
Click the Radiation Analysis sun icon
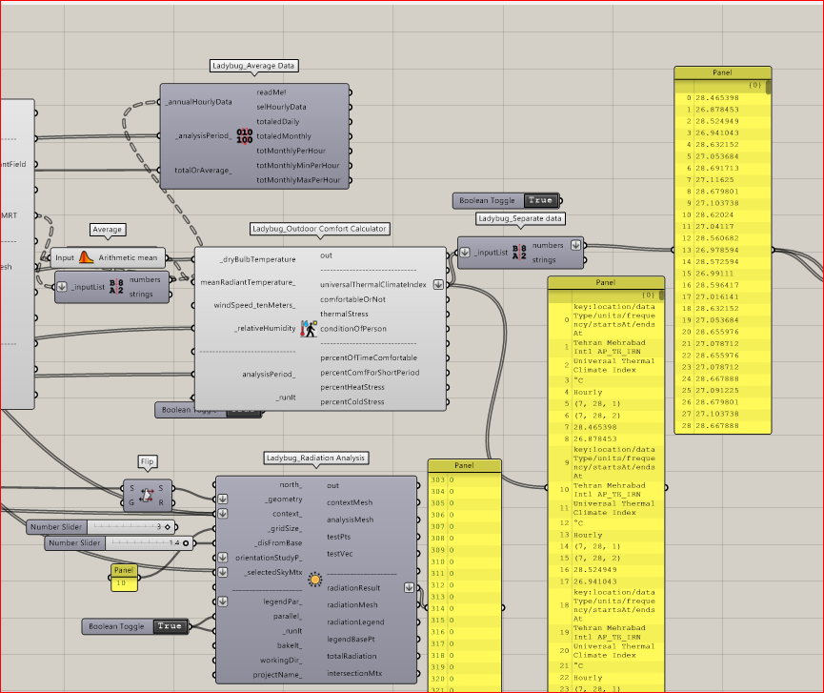[314, 580]
